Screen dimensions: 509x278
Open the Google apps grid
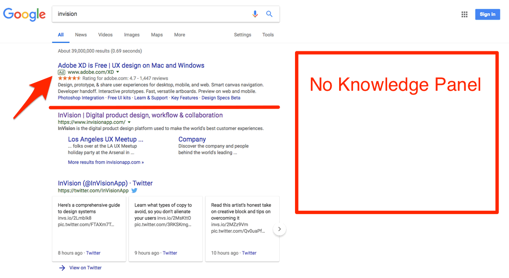[x=464, y=14]
